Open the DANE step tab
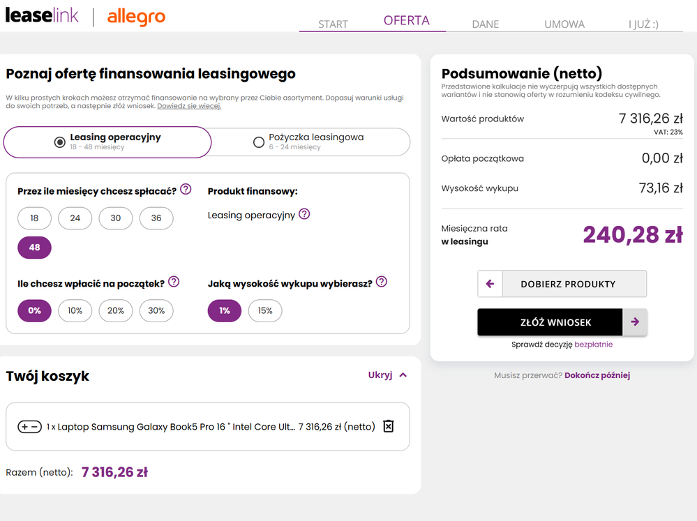This screenshot has width=697, height=521. click(485, 24)
